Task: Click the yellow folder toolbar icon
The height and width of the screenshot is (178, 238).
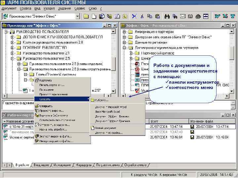Action: (x=86, y=16)
